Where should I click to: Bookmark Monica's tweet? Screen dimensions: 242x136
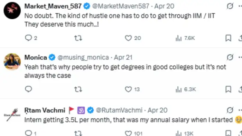click(228, 89)
